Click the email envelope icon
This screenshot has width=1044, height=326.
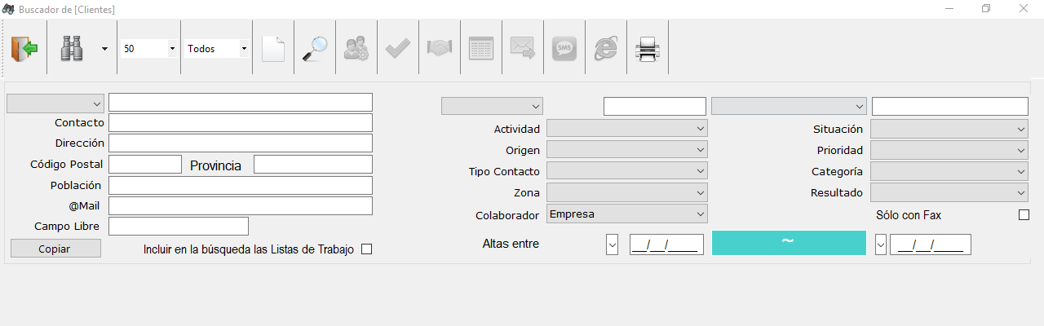[x=522, y=49]
